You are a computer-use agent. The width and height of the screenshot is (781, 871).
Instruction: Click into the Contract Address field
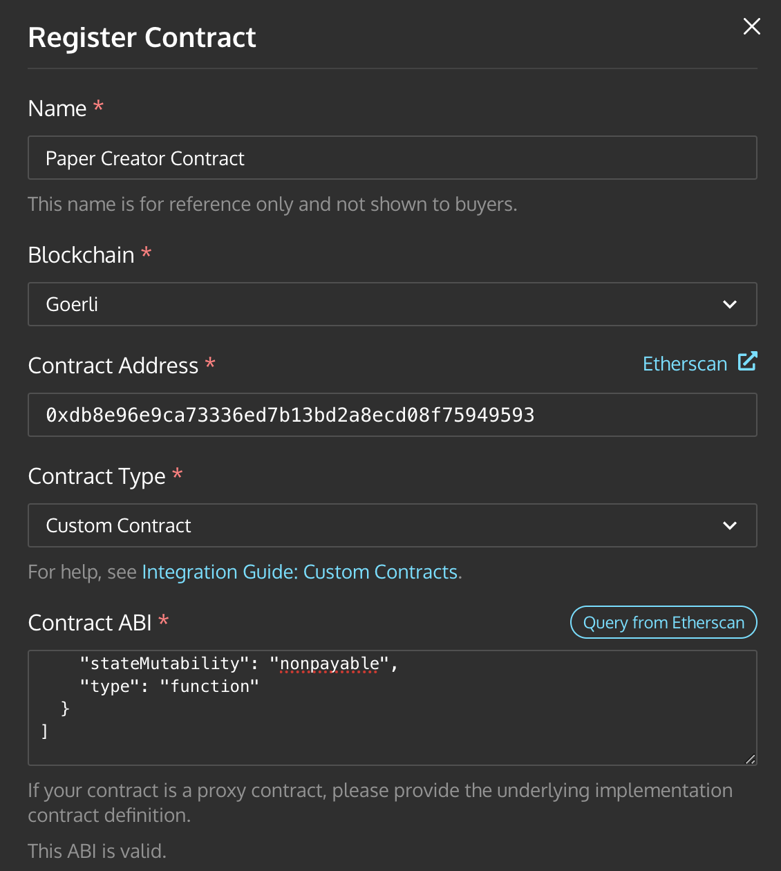coord(392,415)
